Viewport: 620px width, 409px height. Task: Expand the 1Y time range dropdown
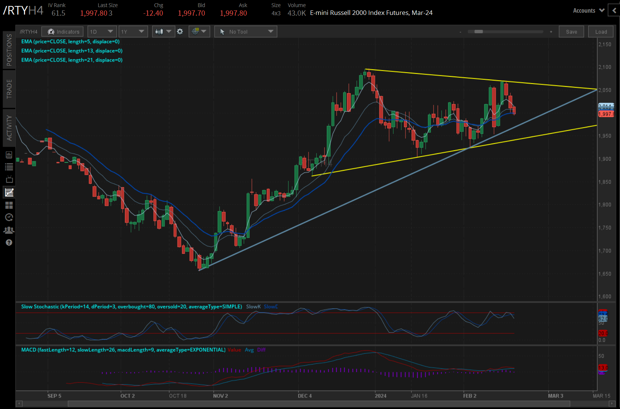click(x=133, y=32)
